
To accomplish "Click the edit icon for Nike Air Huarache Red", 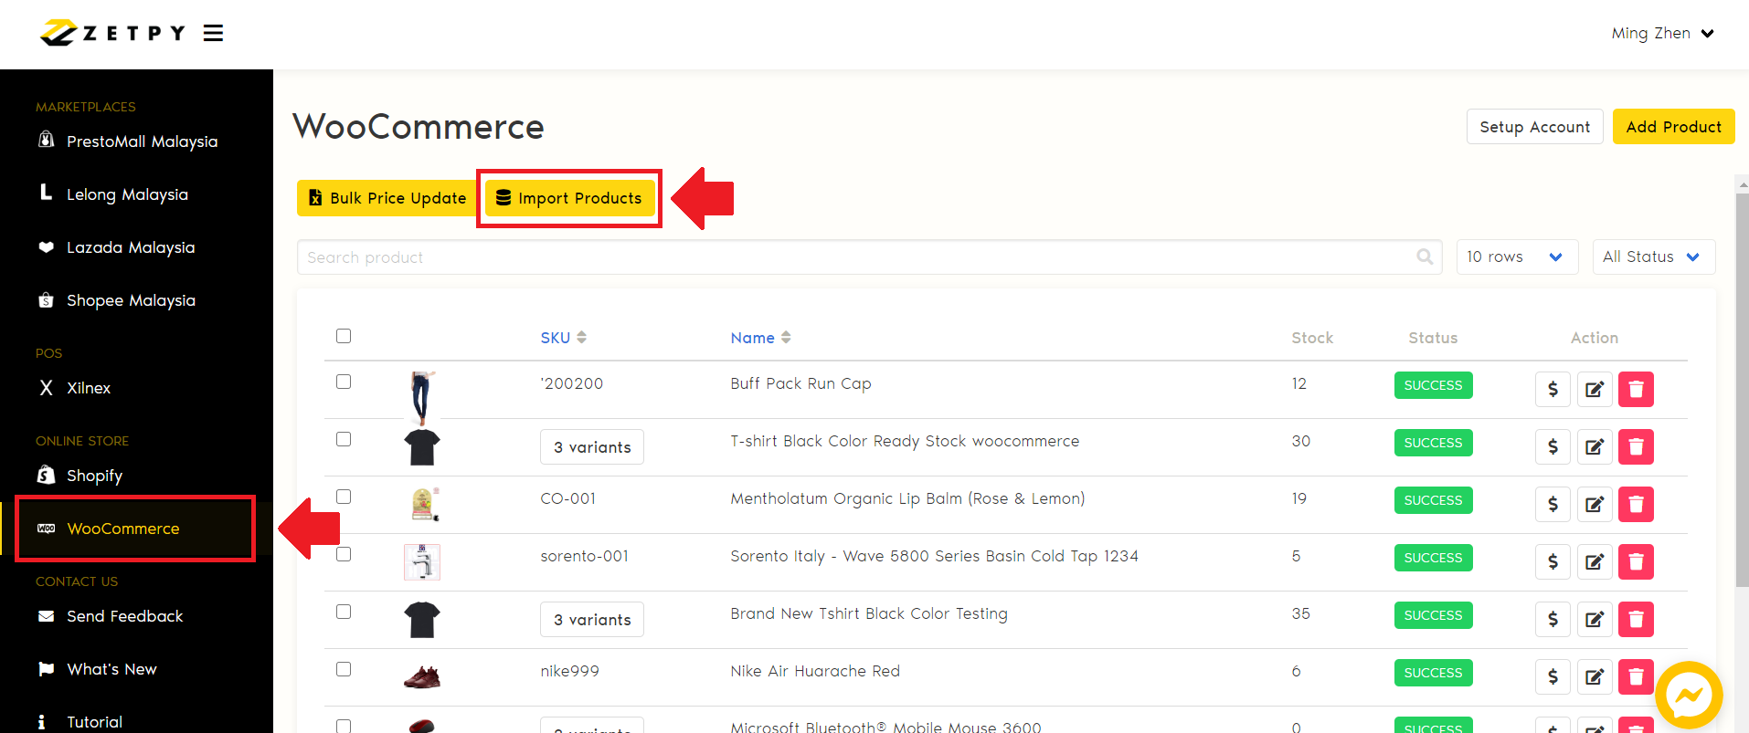I will coord(1594,676).
